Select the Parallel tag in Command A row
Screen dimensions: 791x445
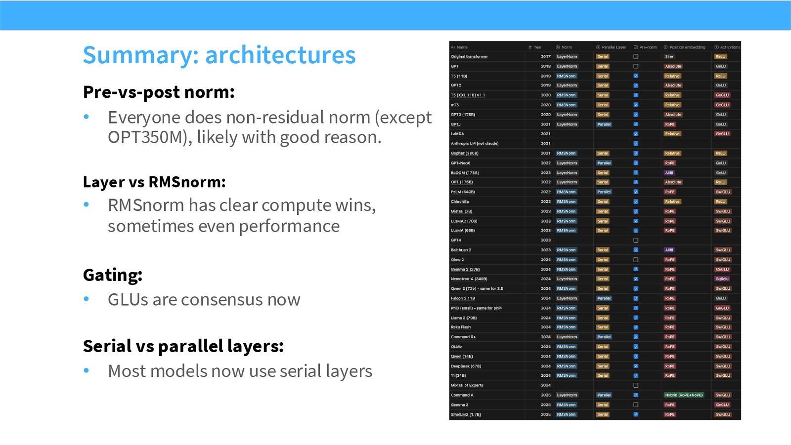tap(604, 395)
